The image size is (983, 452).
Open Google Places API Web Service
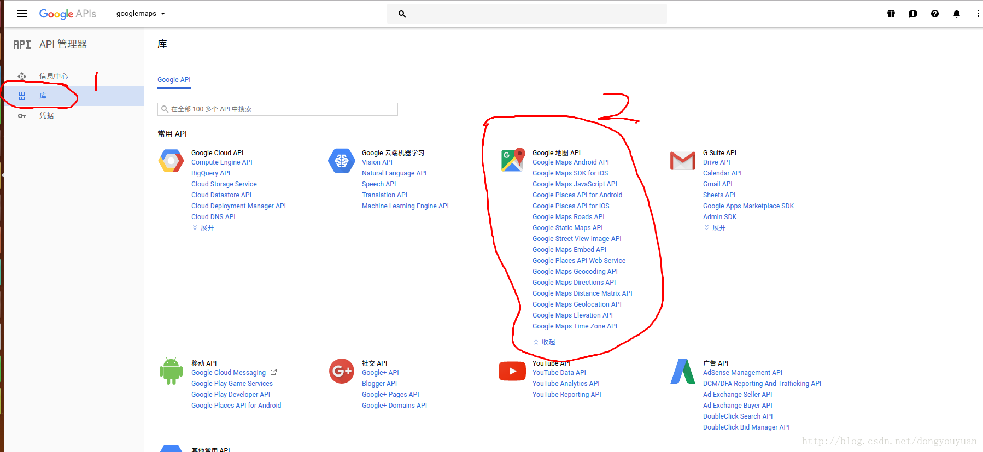579,261
